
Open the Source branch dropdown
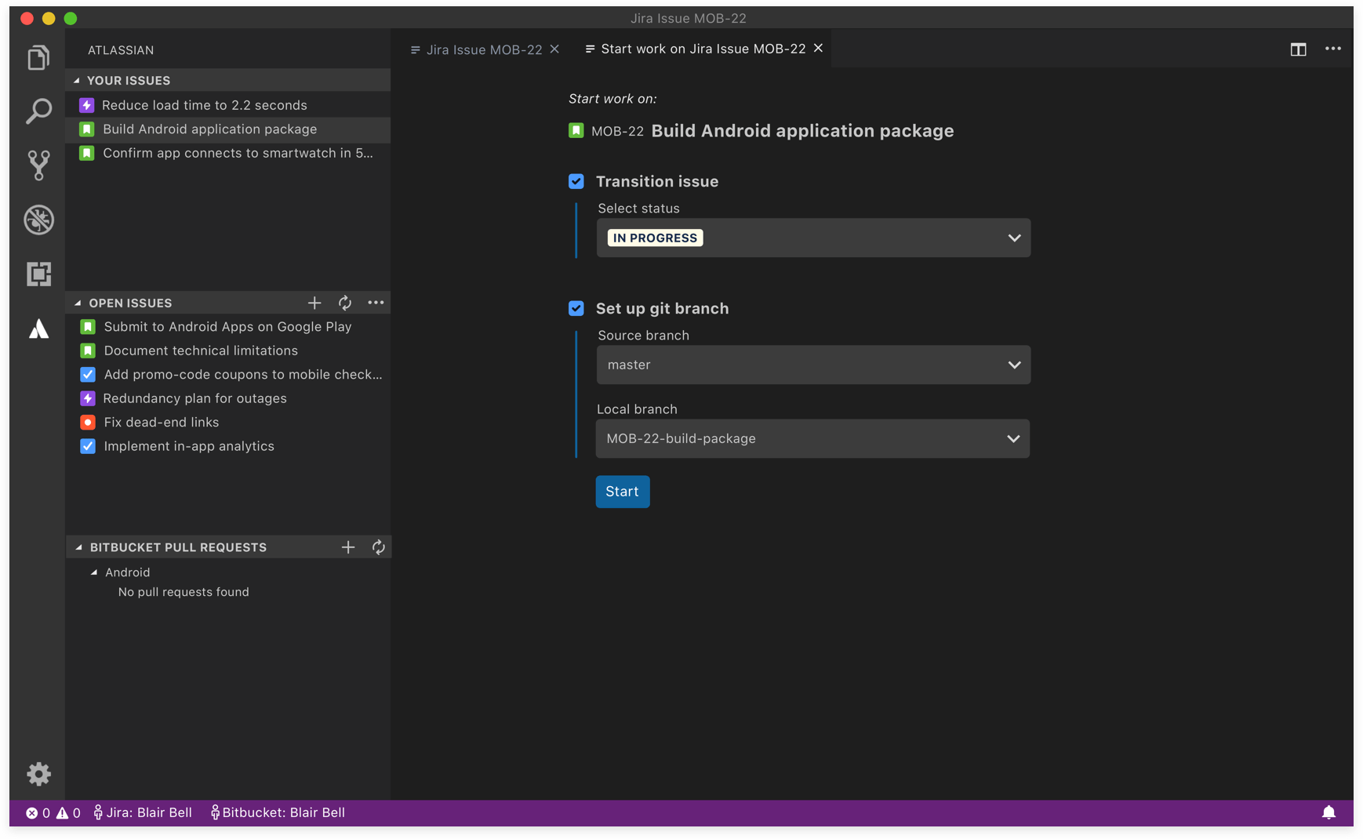pos(813,365)
